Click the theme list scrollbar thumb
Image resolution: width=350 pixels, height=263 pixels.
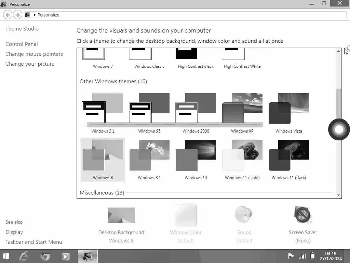click(x=338, y=104)
